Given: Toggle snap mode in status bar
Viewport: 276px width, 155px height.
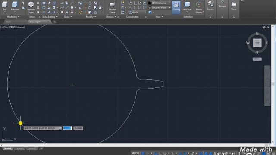Looking at the screenshot, I should [x=147, y=153].
